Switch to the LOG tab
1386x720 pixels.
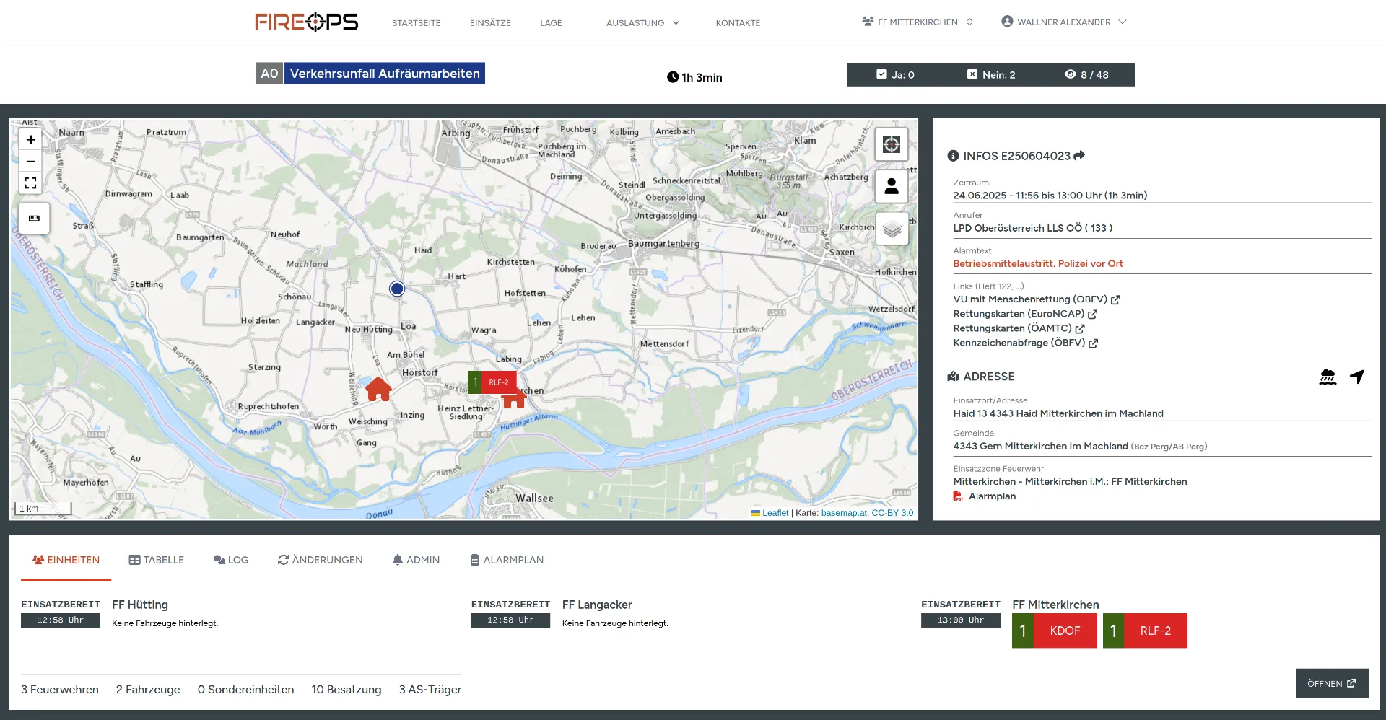[231, 560]
